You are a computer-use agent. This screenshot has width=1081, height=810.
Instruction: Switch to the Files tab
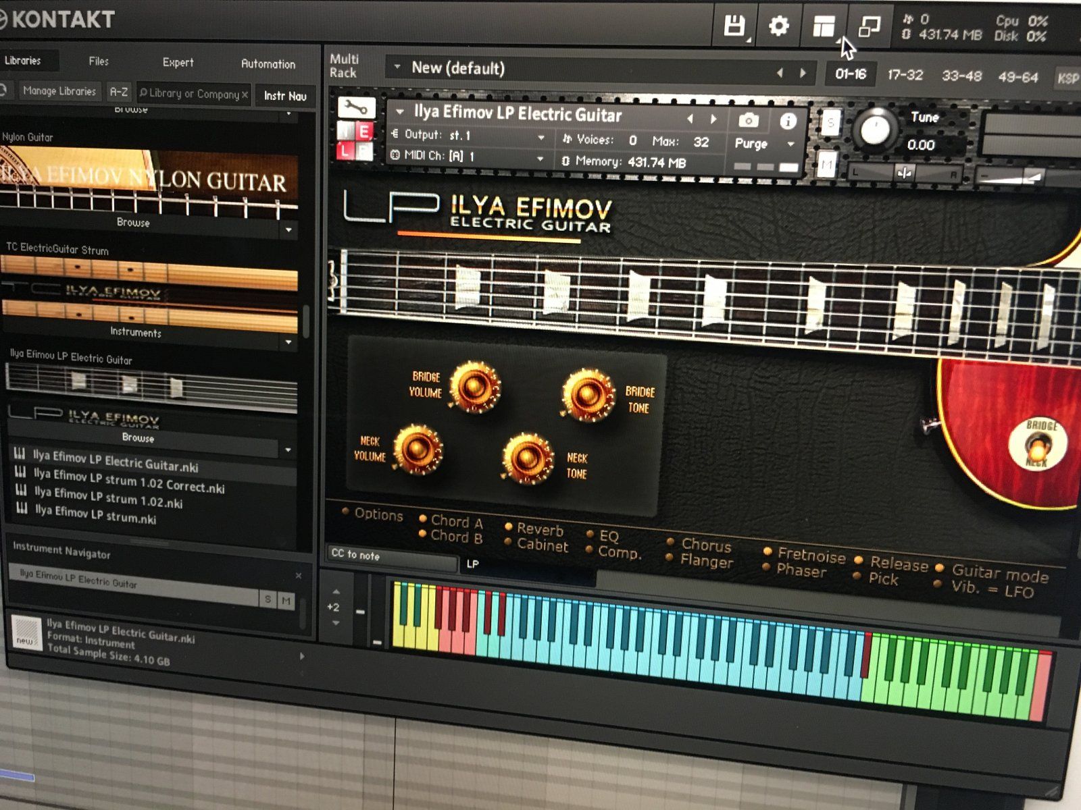pyautogui.click(x=99, y=61)
